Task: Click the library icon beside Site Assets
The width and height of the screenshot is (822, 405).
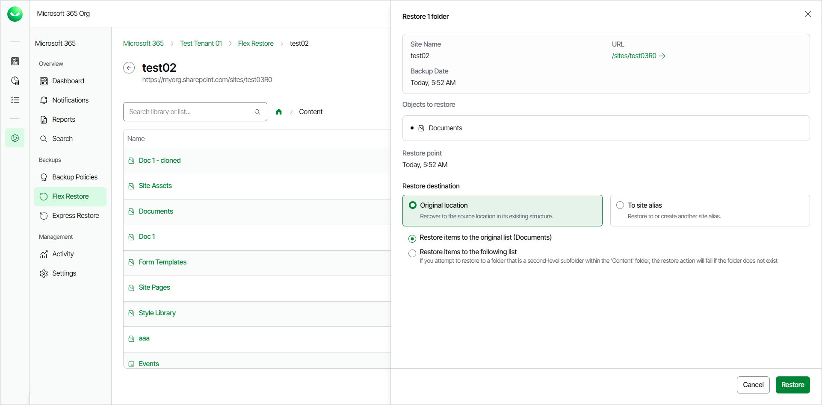Action: (131, 186)
